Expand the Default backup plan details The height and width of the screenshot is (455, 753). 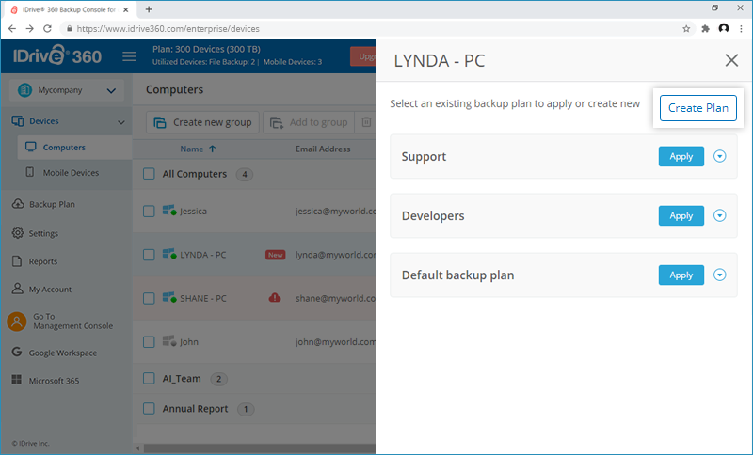pos(719,275)
